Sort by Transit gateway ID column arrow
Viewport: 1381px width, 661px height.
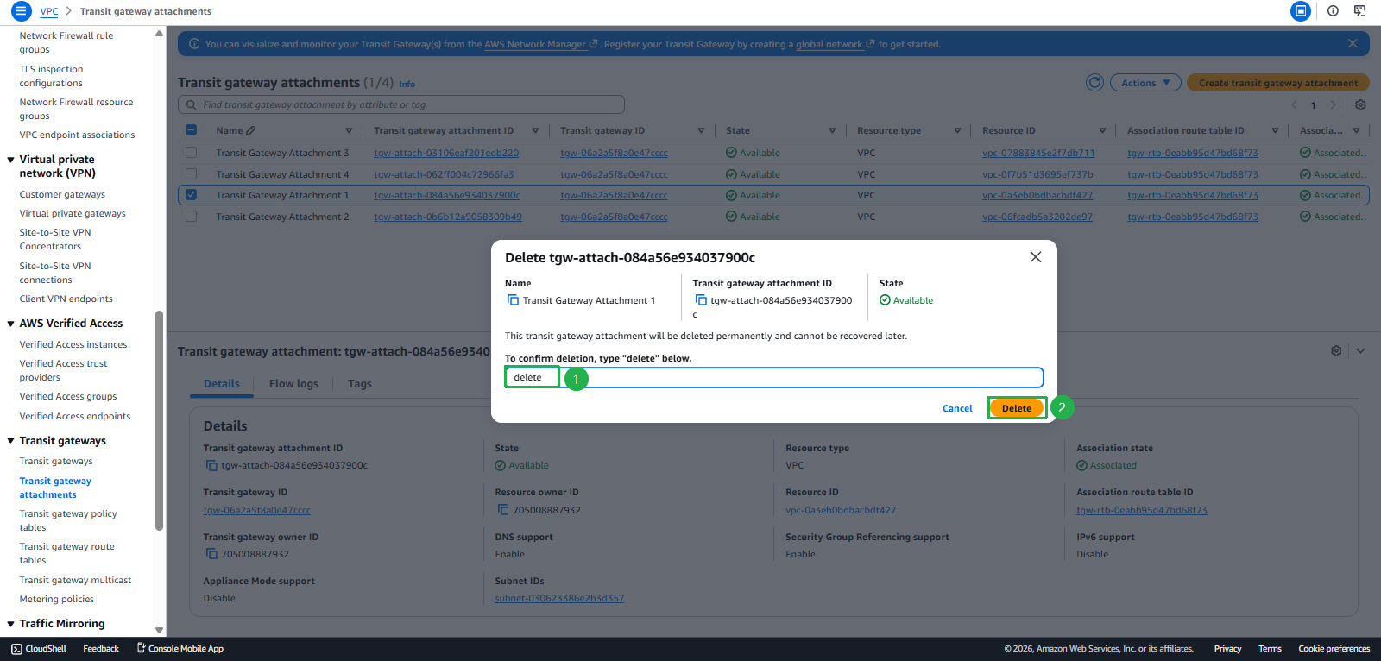coord(701,131)
